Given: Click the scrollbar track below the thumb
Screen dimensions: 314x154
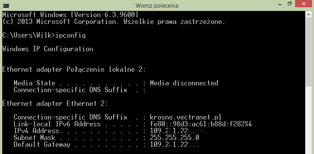Looking at the screenshot, I should point(308,120).
